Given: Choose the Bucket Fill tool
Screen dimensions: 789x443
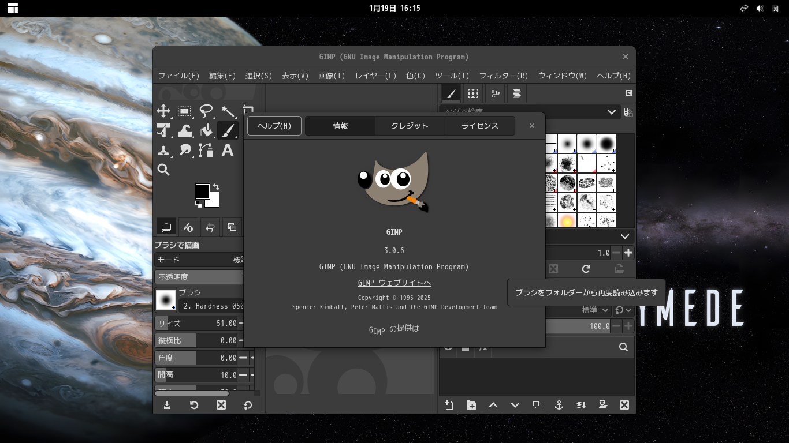Looking at the screenshot, I should pyautogui.click(x=206, y=131).
